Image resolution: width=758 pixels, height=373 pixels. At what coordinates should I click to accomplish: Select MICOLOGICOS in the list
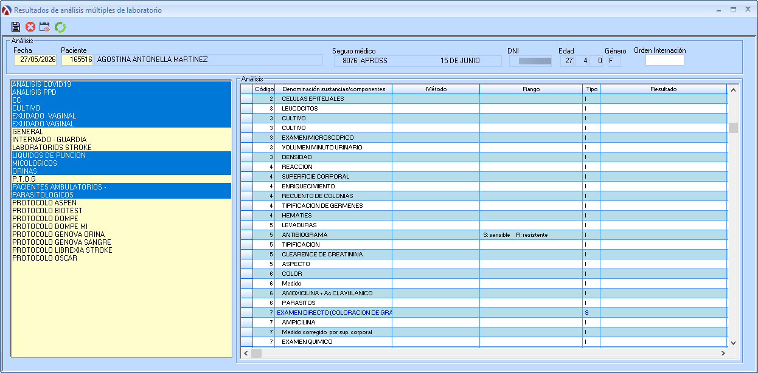[121, 163]
